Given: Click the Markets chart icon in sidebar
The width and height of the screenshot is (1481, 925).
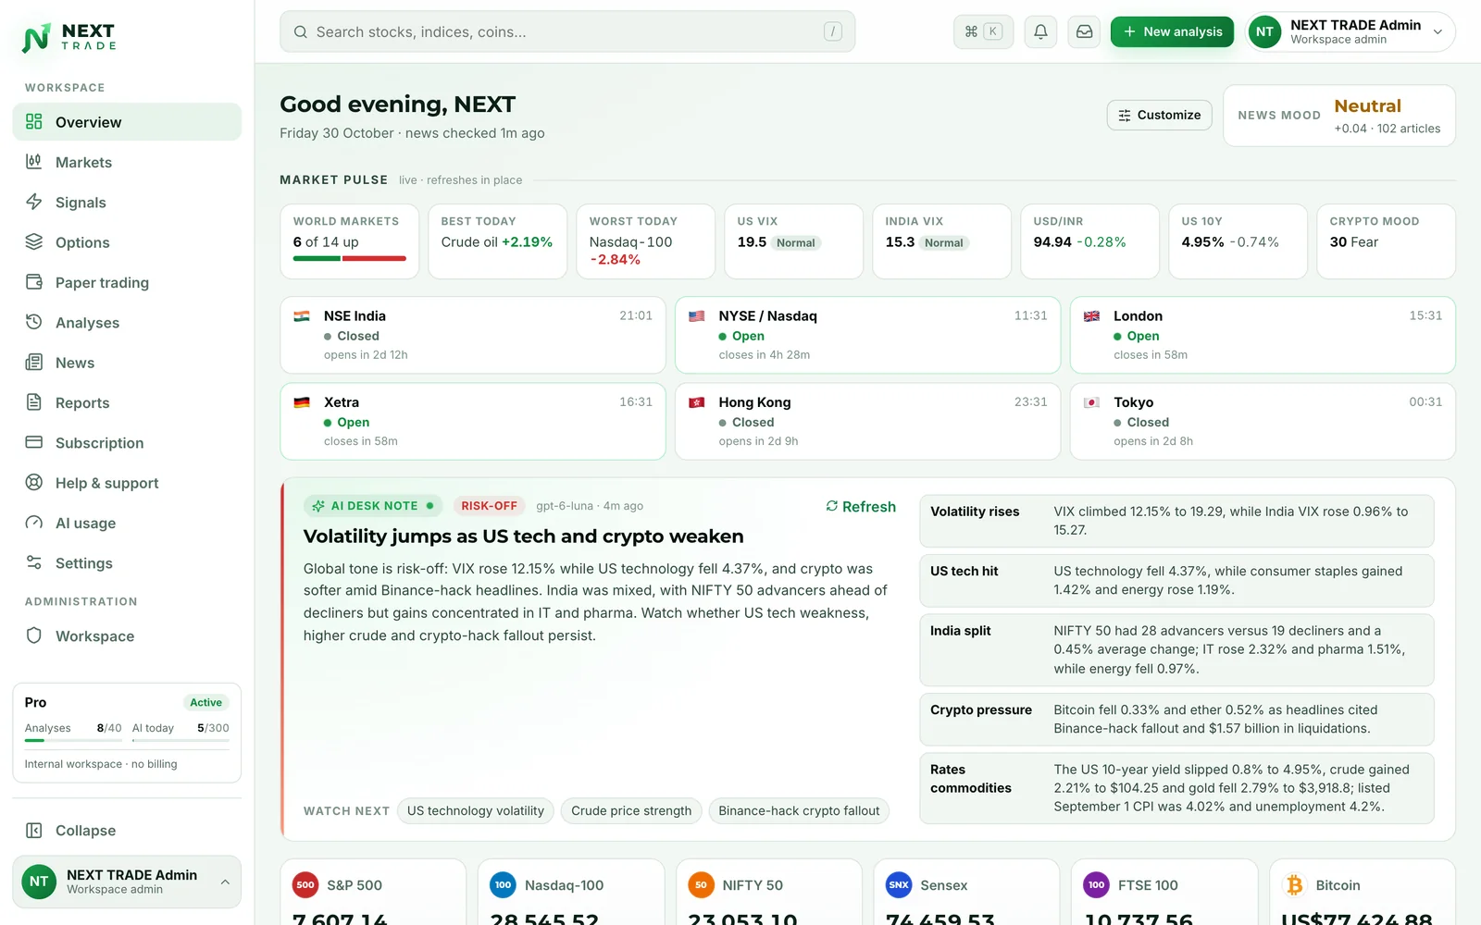Looking at the screenshot, I should tap(34, 162).
